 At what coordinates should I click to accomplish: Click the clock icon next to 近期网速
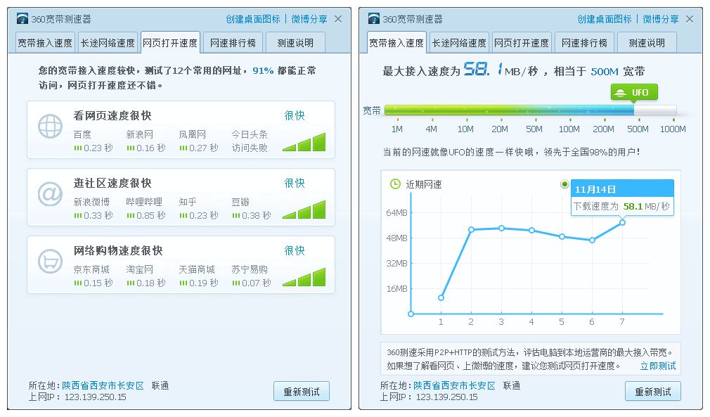point(395,184)
